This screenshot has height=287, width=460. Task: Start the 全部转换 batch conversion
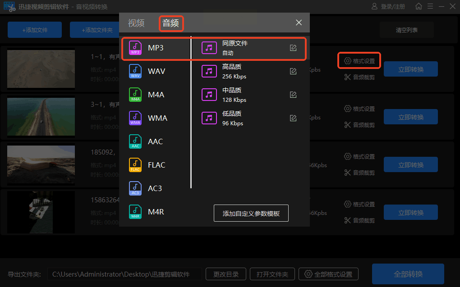click(x=408, y=274)
